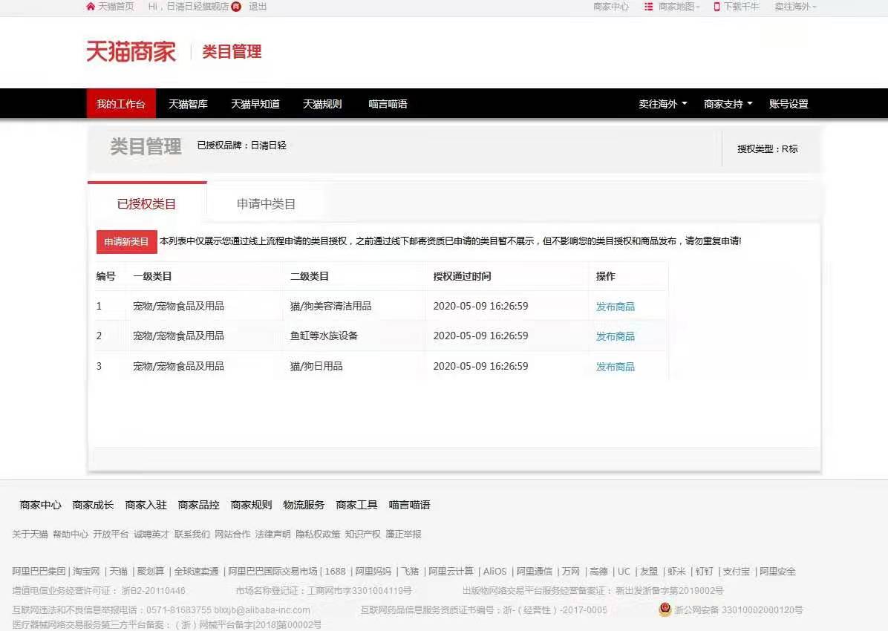Click the 猫/狗日用品 category cell

pyautogui.click(x=316, y=367)
